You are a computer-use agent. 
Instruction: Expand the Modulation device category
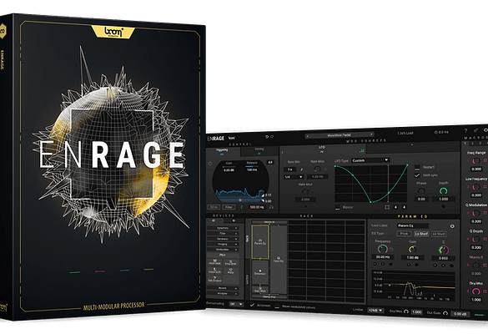(223, 250)
